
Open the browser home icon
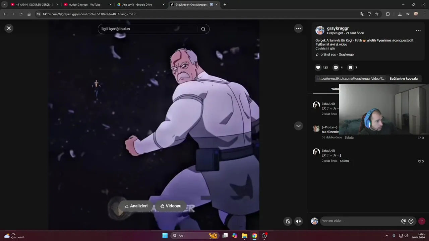click(x=29, y=14)
